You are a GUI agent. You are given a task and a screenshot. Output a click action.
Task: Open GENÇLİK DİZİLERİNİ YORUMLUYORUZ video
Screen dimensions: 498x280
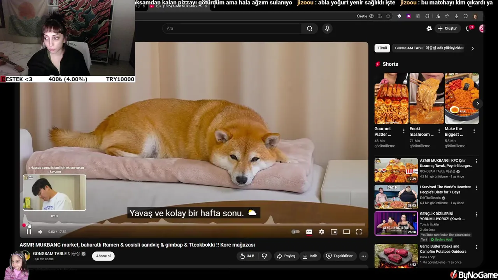(x=442, y=216)
